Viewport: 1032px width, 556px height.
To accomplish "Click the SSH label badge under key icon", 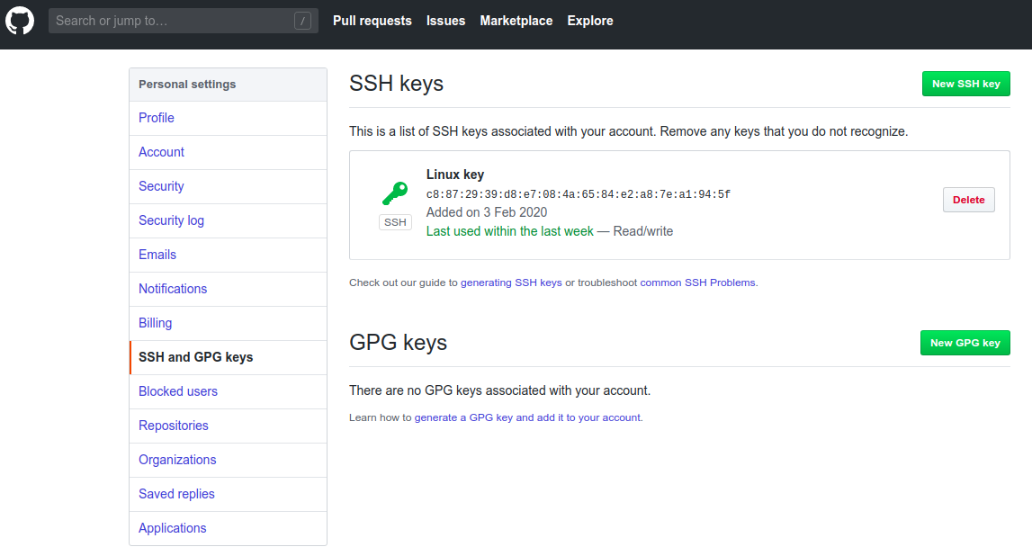I will pos(395,222).
